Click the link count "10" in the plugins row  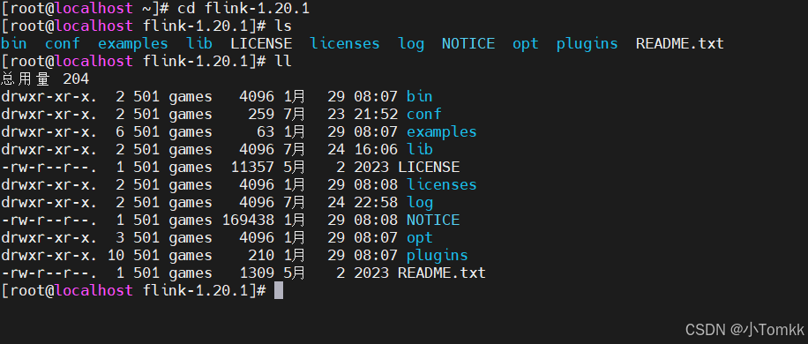point(116,256)
